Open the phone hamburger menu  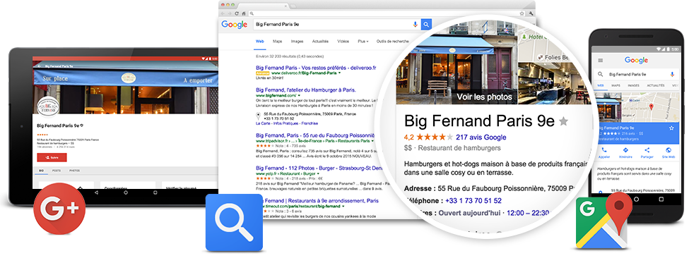tap(601, 61)
